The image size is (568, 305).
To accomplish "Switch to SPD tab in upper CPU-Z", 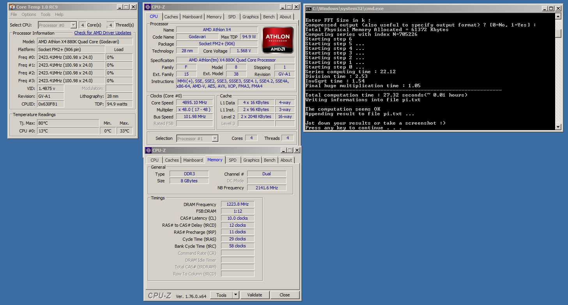I will click(x=232, y=17).
